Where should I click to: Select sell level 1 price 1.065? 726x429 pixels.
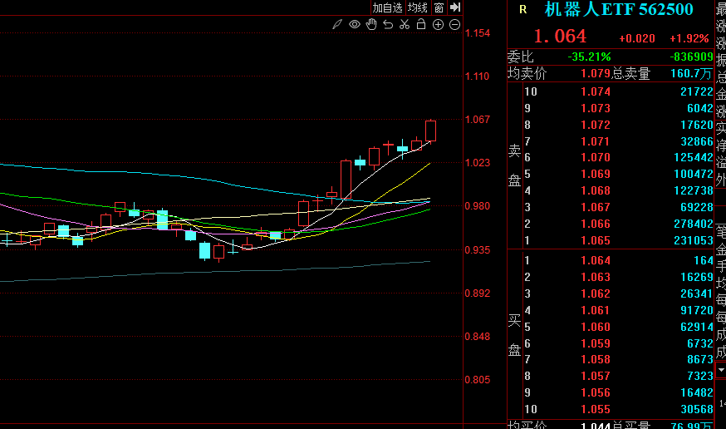(596, 241)
